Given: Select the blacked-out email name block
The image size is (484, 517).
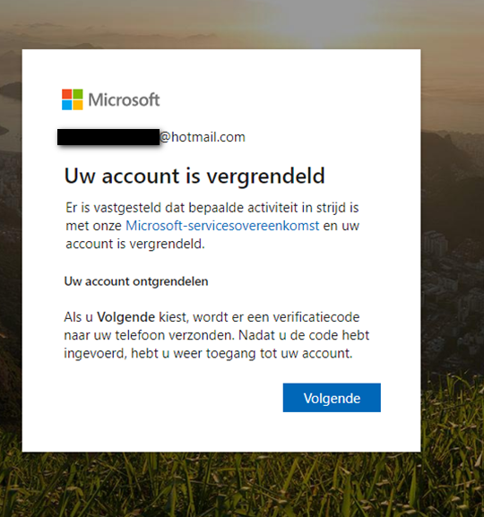Looking at the screenshot, I should coord(108,137).
